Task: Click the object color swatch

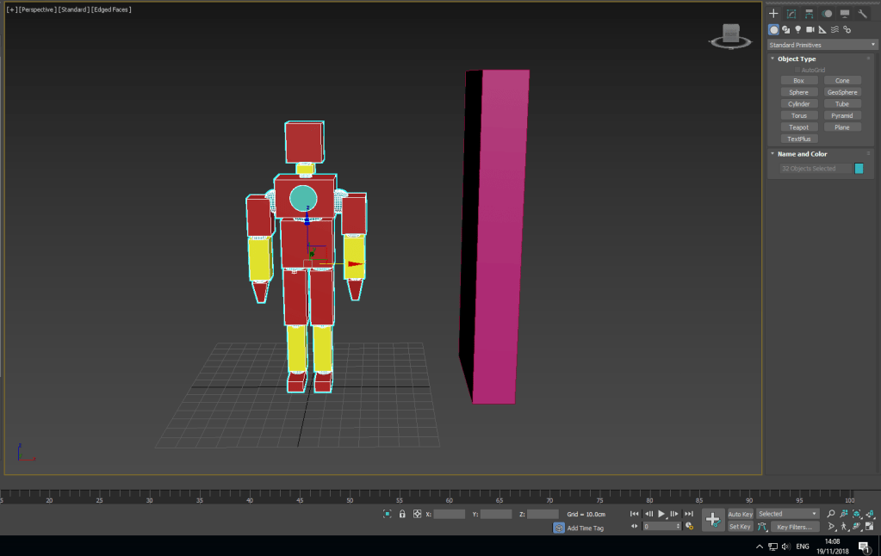Action: tap(857, 168)
